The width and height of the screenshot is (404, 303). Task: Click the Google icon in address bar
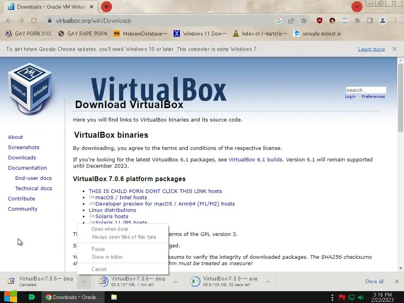coord(278,21)
